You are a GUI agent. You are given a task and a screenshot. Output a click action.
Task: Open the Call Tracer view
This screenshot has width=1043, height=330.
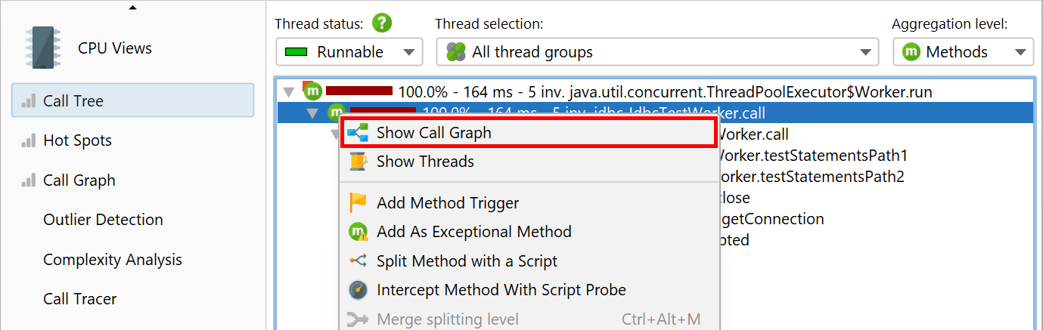[x=79, y=299]
